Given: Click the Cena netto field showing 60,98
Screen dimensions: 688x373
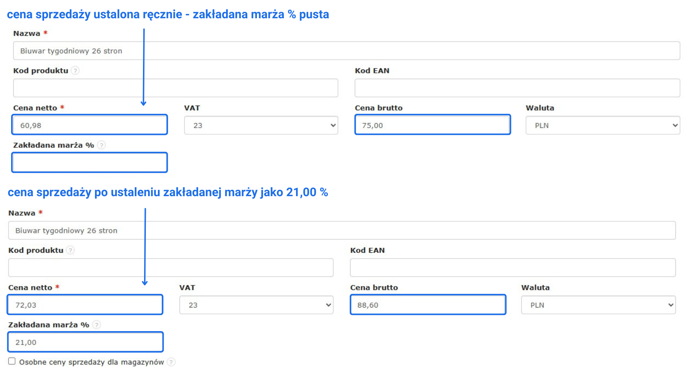Looking at the screenshot, I should click(89, 125).
